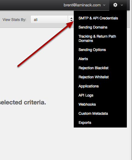Click the View Stats By label

click(14, 20)
